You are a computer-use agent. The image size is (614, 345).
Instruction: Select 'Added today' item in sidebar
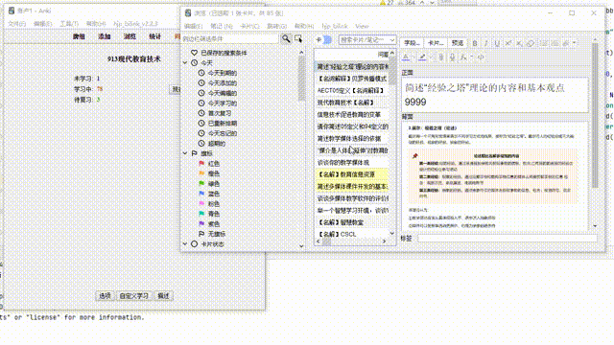coord(218,83)
